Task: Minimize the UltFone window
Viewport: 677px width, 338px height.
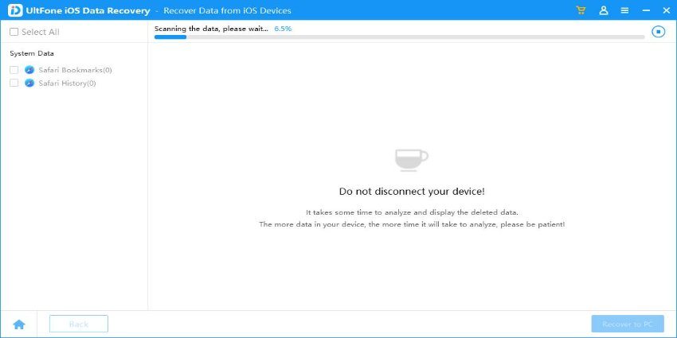Action: tap(646, 10)
